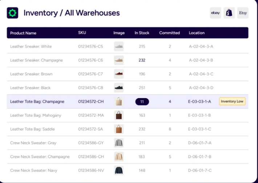Click location D-06-01-7-B

(200, 157)
